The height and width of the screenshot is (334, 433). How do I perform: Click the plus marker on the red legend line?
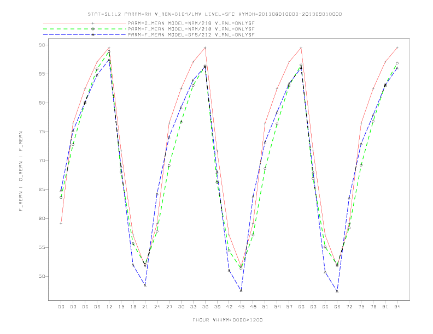pyautogui.click(x=93, y=23)
